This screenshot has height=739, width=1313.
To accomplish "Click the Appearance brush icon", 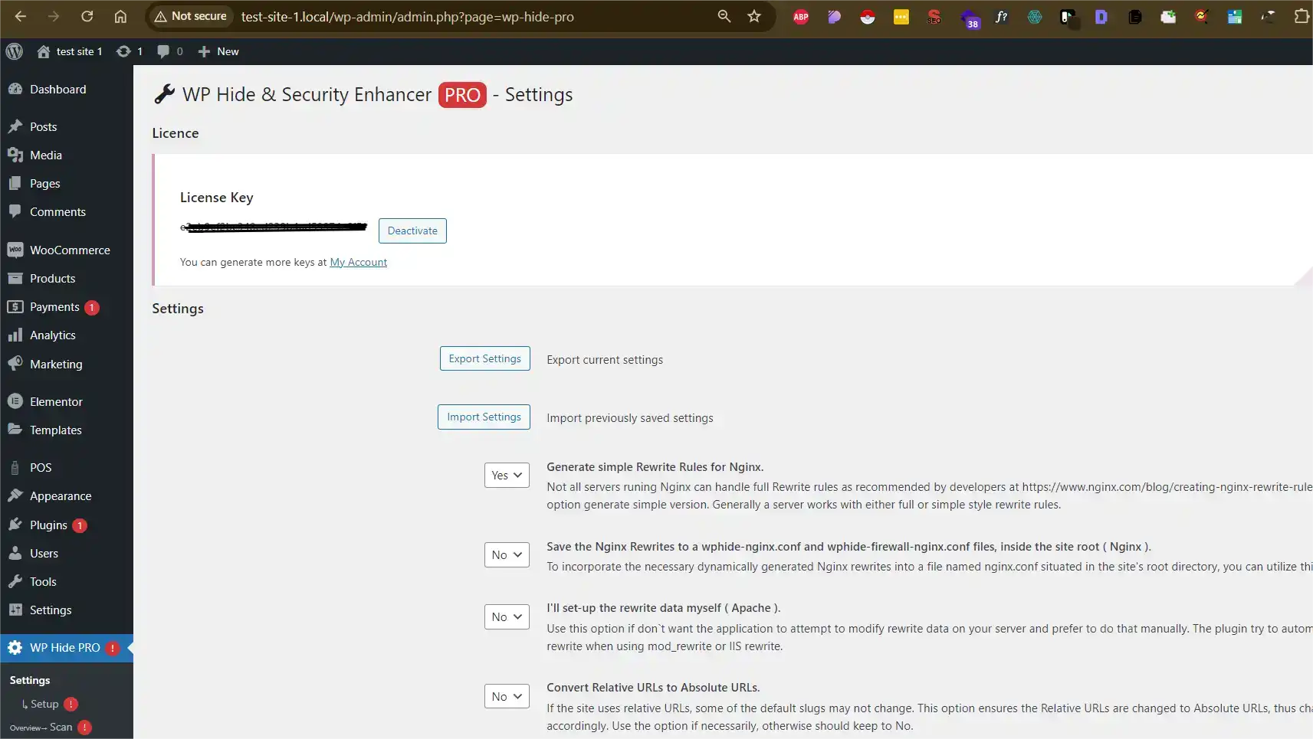I will (15, 495).
